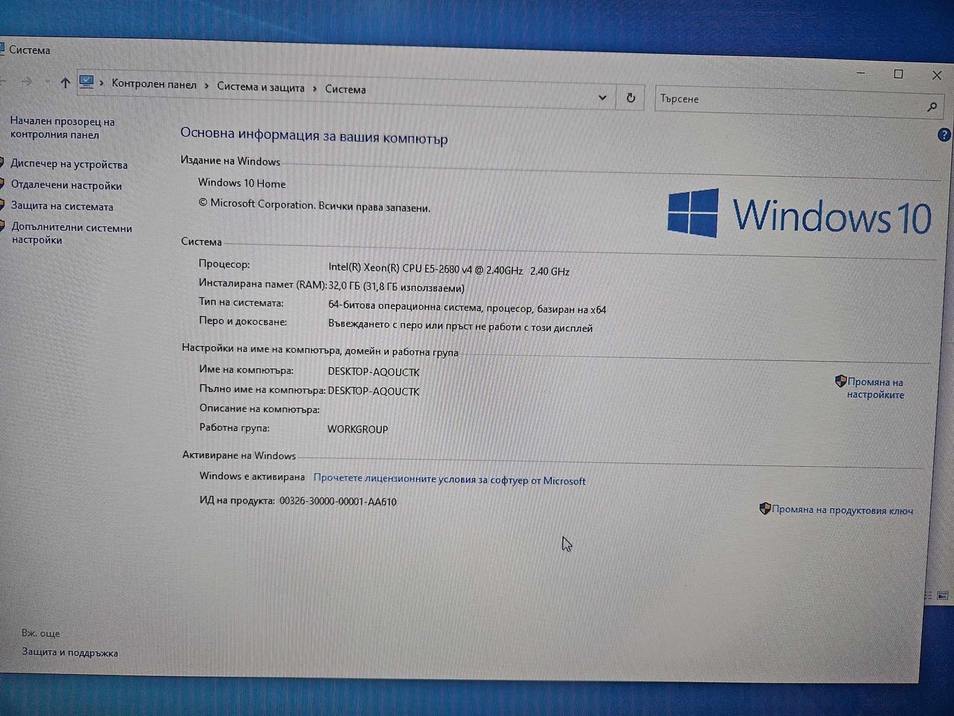This screenshot has width=954, height=716.
Task: Select the Windows е активирана status text
Action: click(x=252, y=476)
